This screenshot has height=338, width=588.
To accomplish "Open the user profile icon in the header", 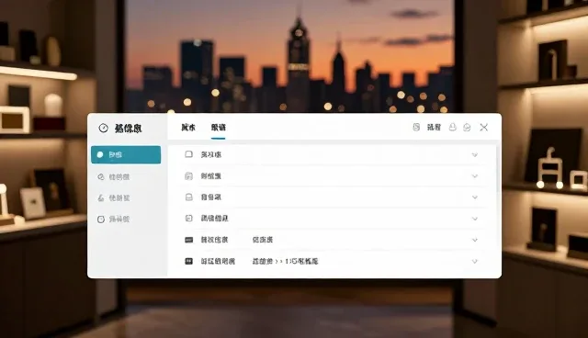I will click(x=453, y=127).
